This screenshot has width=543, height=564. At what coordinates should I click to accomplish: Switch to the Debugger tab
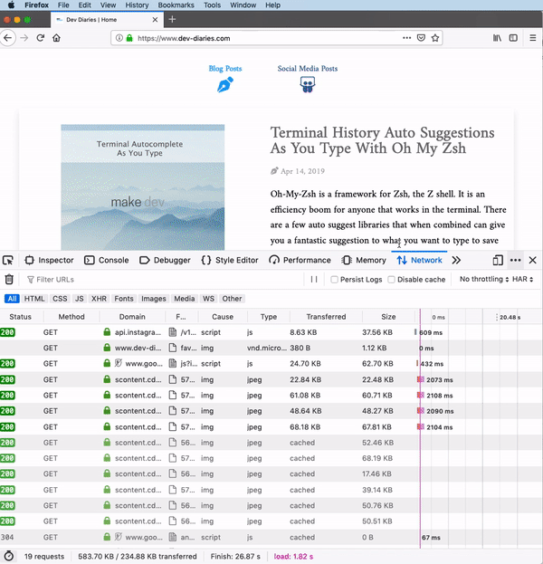pos(165,260)
